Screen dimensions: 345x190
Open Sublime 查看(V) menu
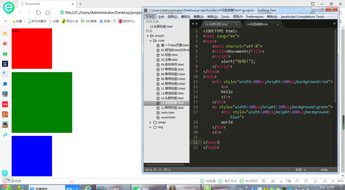click(x=199, y=17)
